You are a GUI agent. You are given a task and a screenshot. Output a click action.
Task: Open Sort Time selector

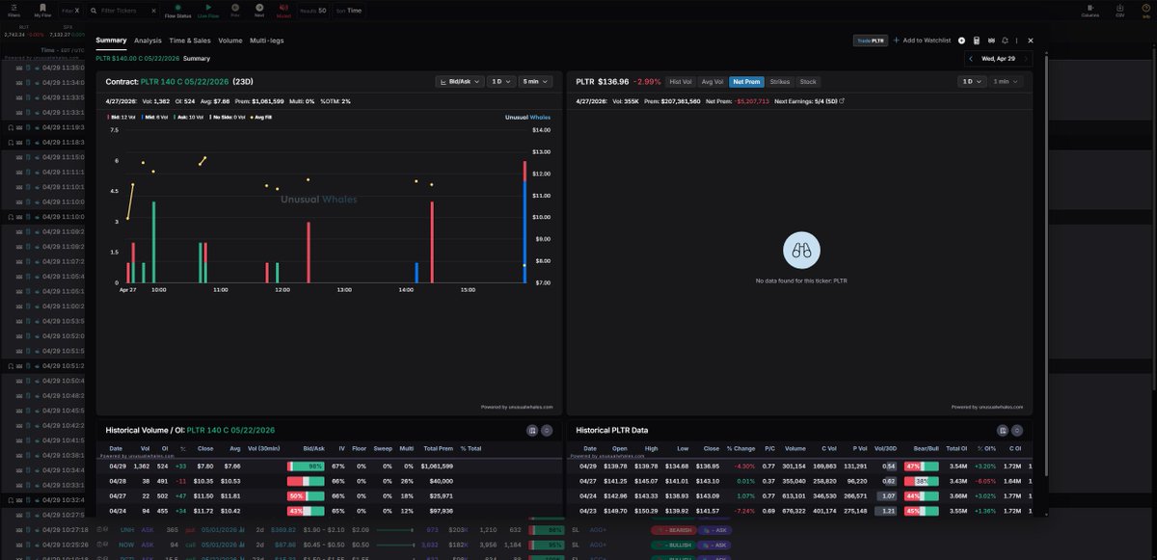[x=350, y=11]
